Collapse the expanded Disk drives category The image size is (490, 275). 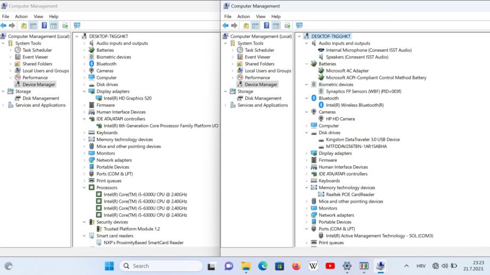pyautogui.click(x=307, y=133)
